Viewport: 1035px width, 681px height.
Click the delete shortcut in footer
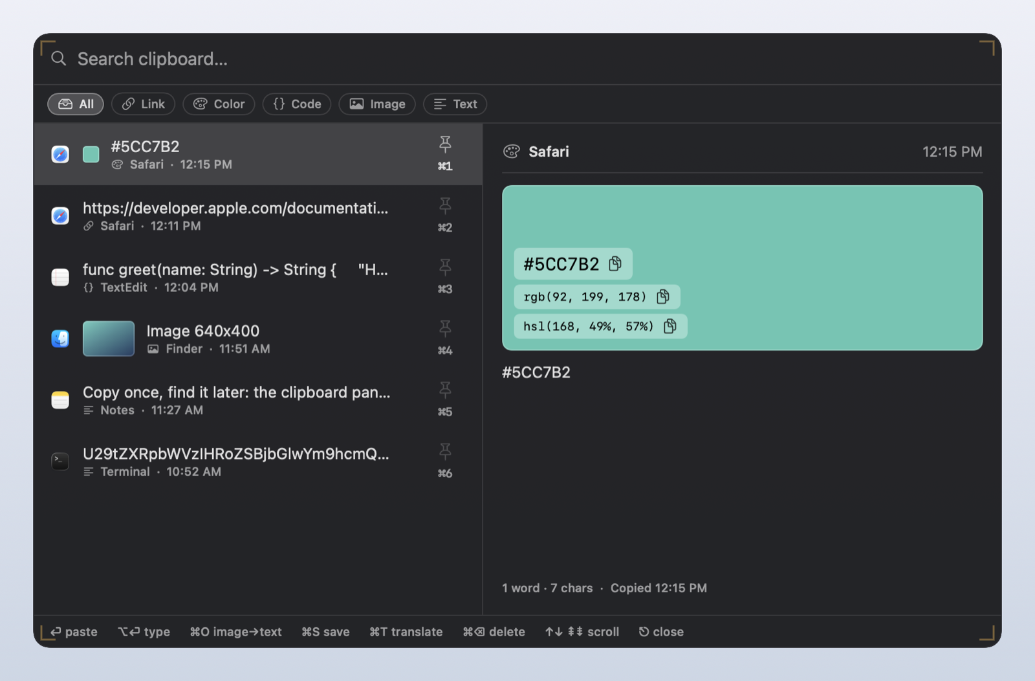(494, 632)
